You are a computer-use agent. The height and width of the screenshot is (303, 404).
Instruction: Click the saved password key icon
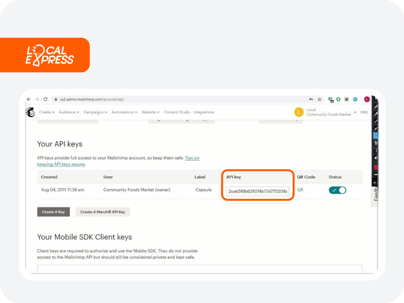click(311, 99)
